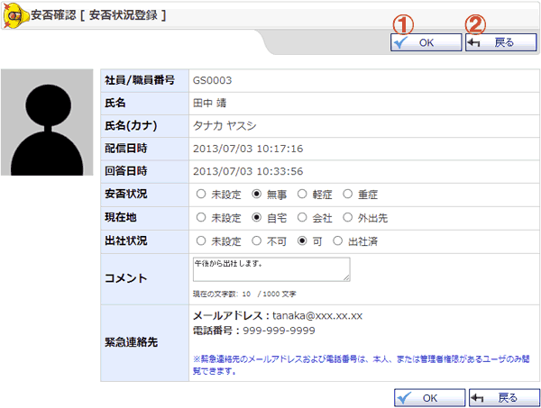The height and width of the screenshot is (408, 541).
Task: Select 未設定 for 安否状況
Action: [201, 194]
